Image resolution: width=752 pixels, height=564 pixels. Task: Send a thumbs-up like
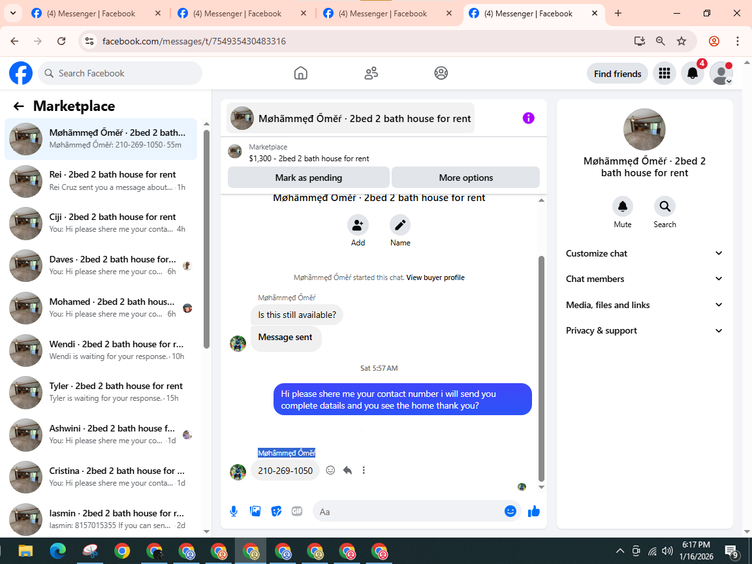point(534,511)
